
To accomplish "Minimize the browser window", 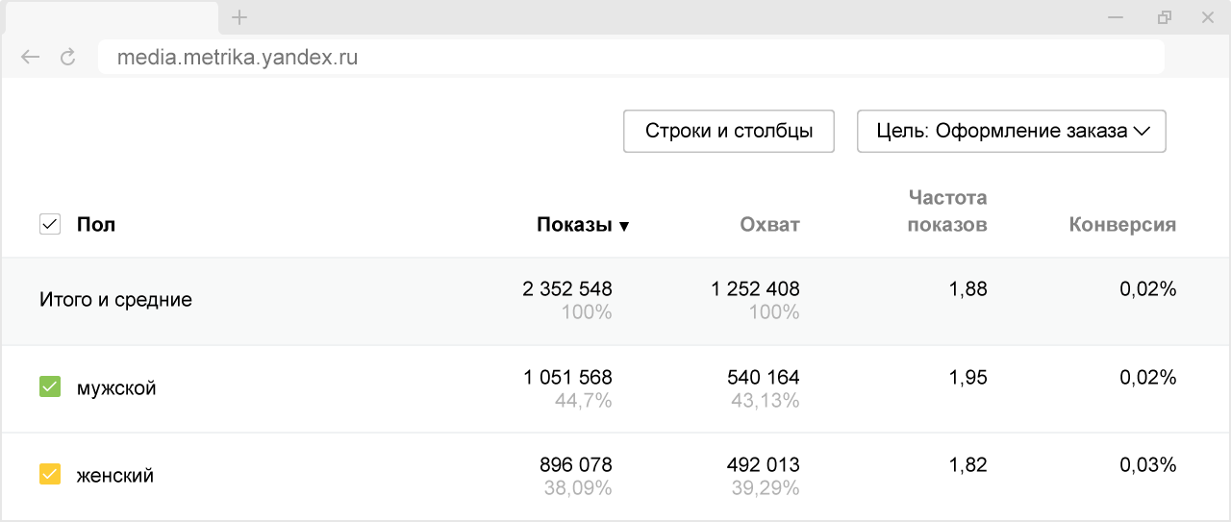I will (x=1115, y=17).
